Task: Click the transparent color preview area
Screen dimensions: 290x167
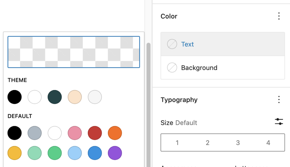Action: coord(73,52)
